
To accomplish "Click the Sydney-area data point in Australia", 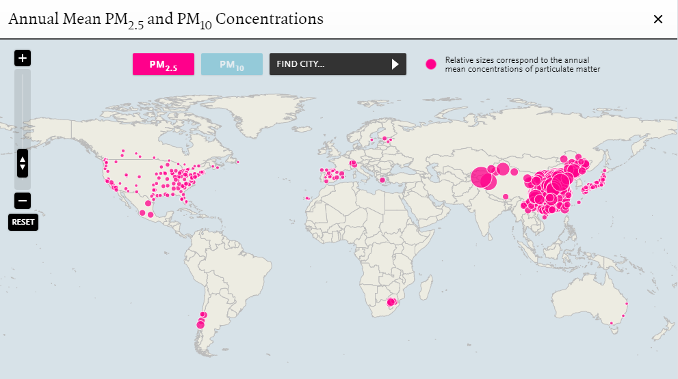I will tap(623, 315).
